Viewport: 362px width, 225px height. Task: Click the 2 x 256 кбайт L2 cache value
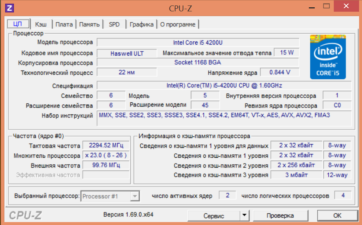tap(296, 165)
